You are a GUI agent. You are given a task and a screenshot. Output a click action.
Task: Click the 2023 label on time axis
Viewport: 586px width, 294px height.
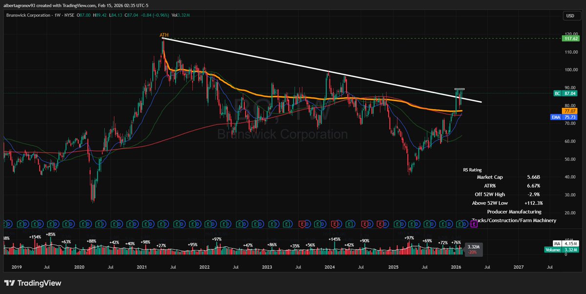click(x=267, y=267)
